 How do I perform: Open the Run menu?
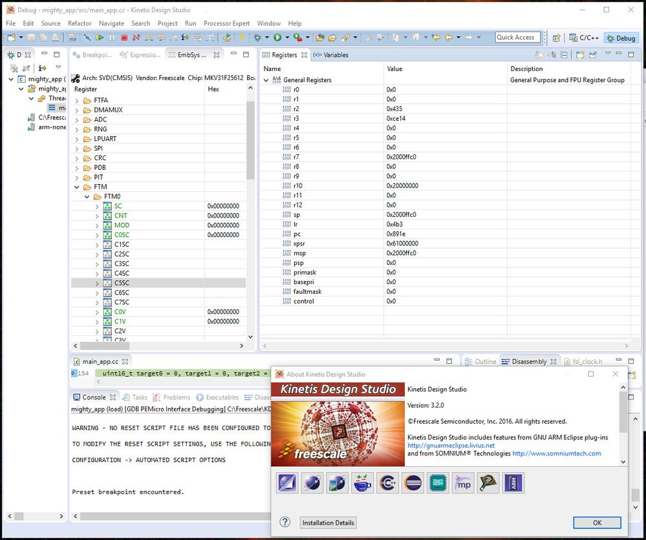pos(190,23)
